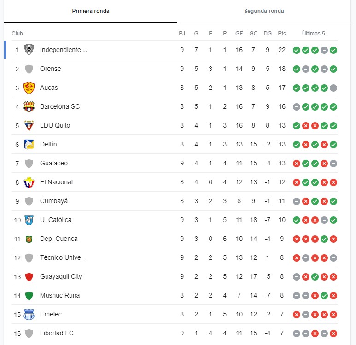Click the Barcelona SC club crest

(29, 106)
